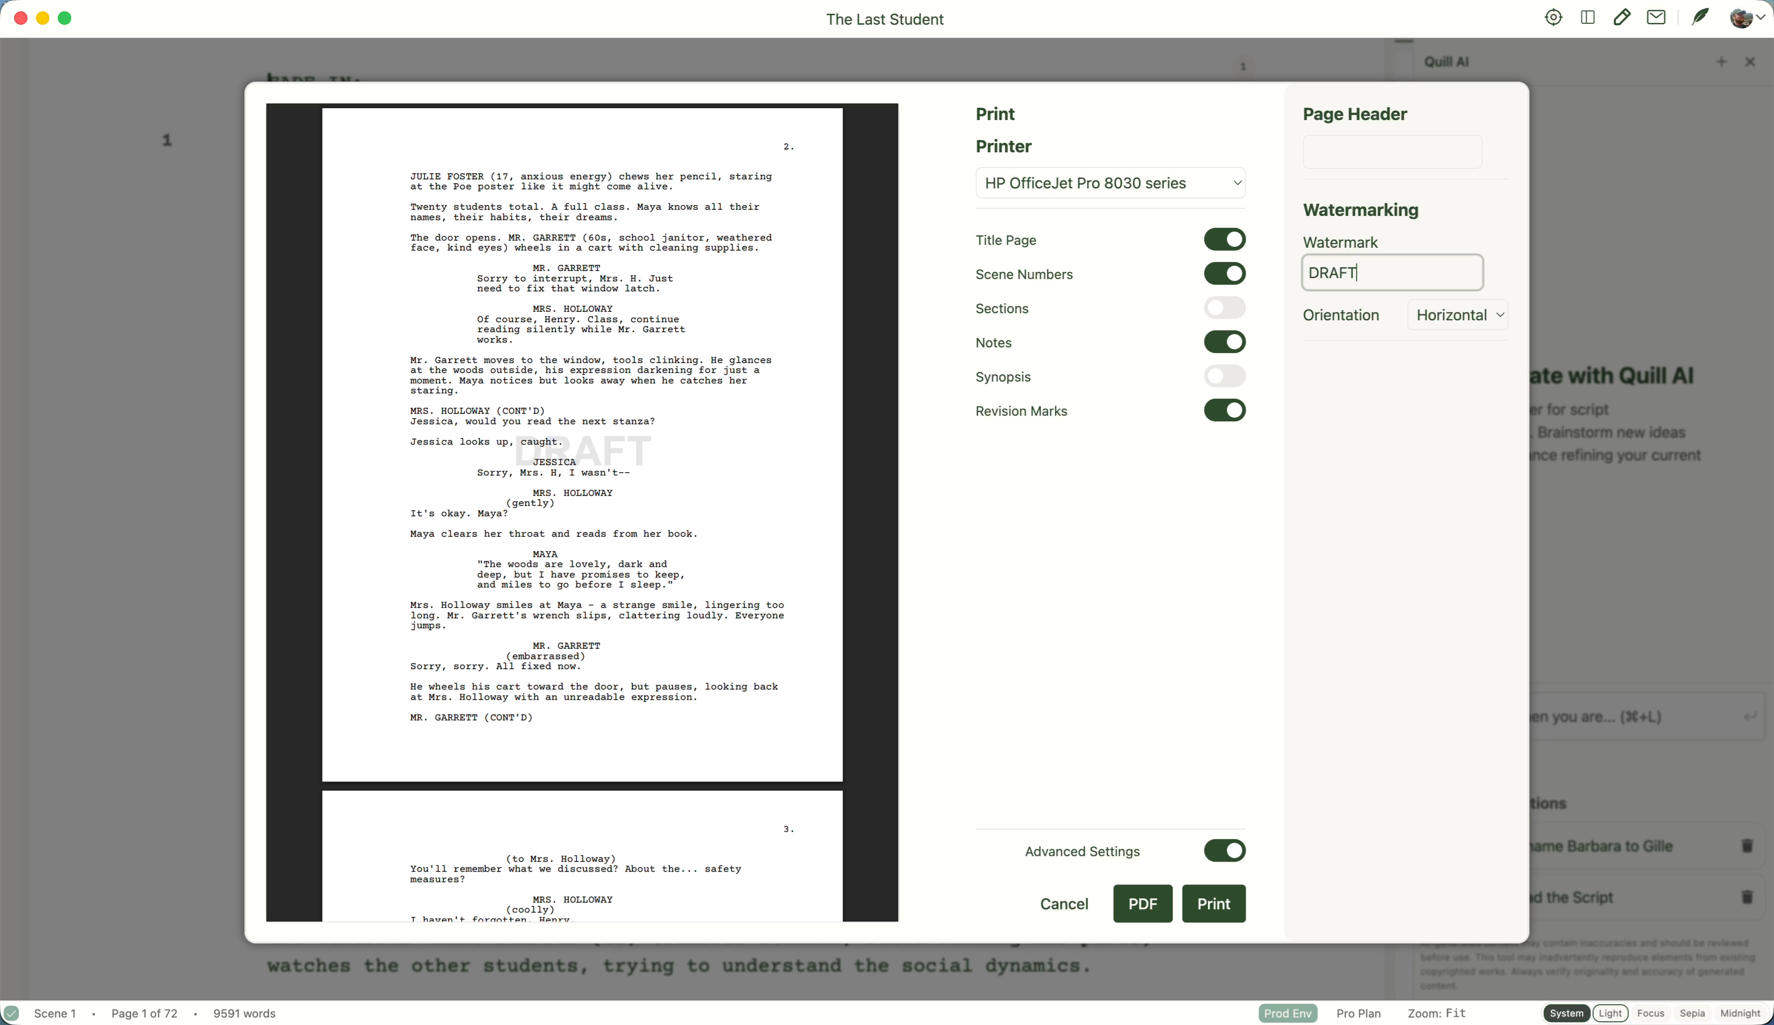This screenshot has height=1025, width=1774.
Task: Delete the 'Rename Barbara to Gille' history item
Action: coord(1747,846)
